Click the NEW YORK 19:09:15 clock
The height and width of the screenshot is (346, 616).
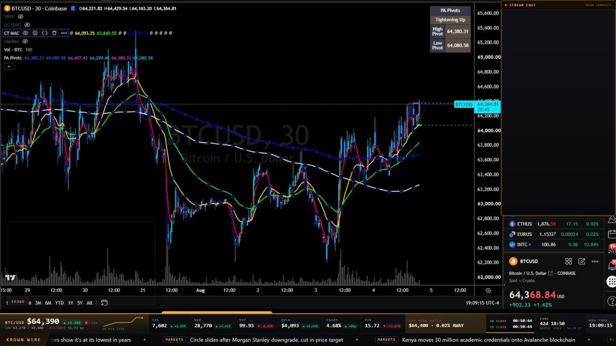[601, 323]
